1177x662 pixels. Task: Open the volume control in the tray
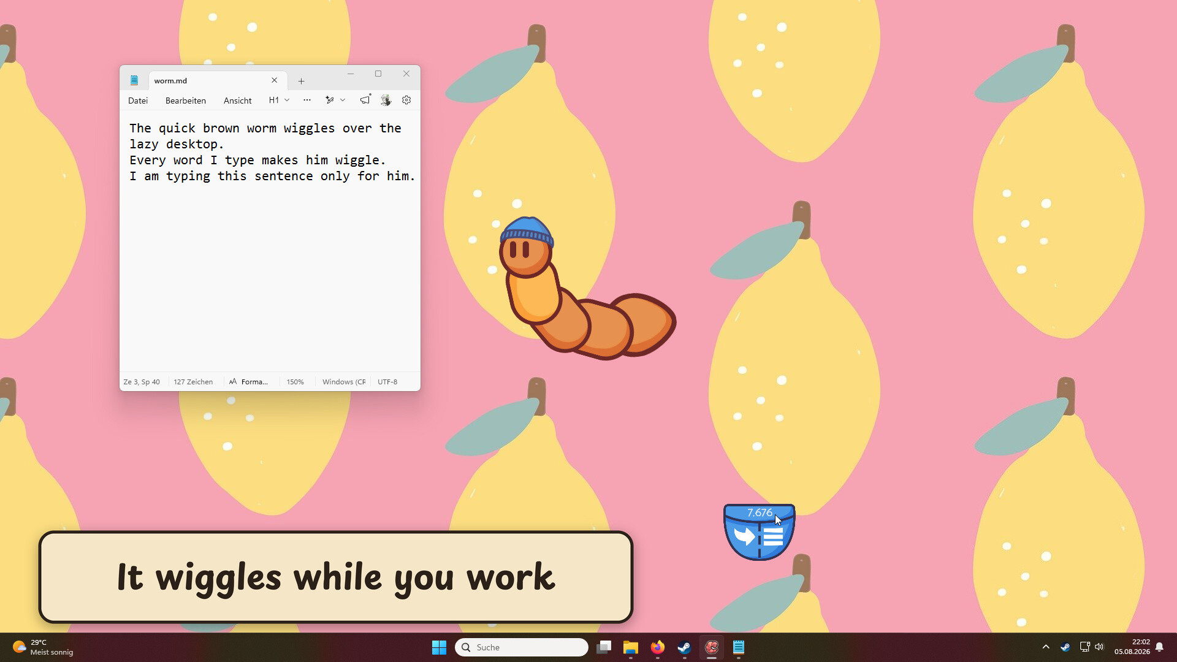click(1099, 647)
